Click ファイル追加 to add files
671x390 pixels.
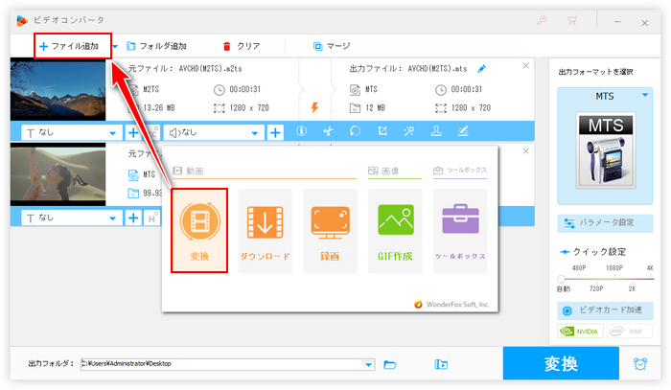pos(69,46)
